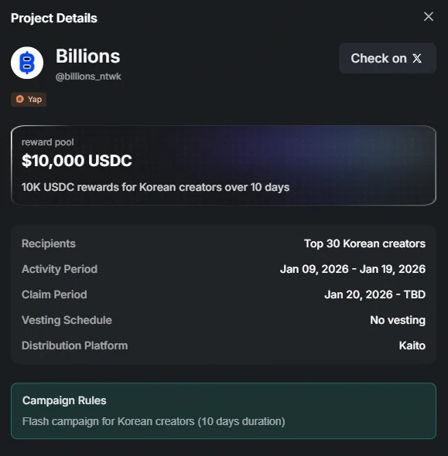Screen dimensions: 448x456
Task: Close the Project Details dialog
Action: (429, 16)
